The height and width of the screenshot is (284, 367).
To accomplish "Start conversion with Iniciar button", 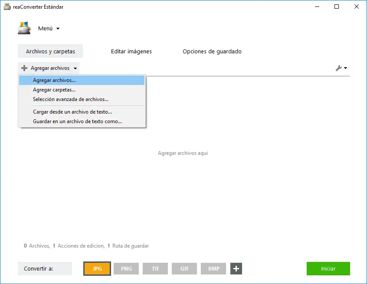I will tap(328, 268).
